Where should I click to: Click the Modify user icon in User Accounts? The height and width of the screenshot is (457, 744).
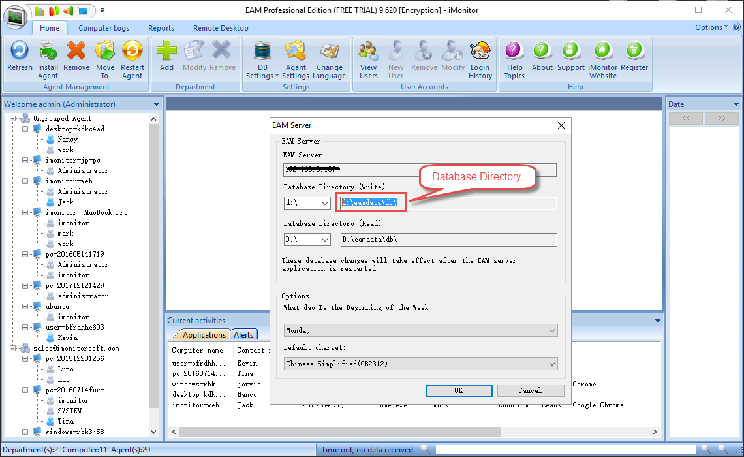click(x=453, y=50)
